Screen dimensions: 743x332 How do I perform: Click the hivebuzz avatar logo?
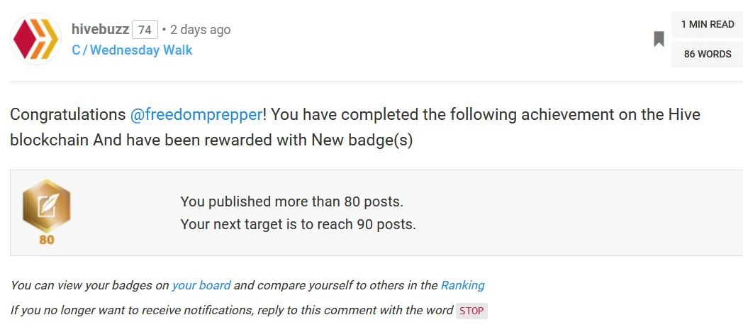(x=36, y=40)
